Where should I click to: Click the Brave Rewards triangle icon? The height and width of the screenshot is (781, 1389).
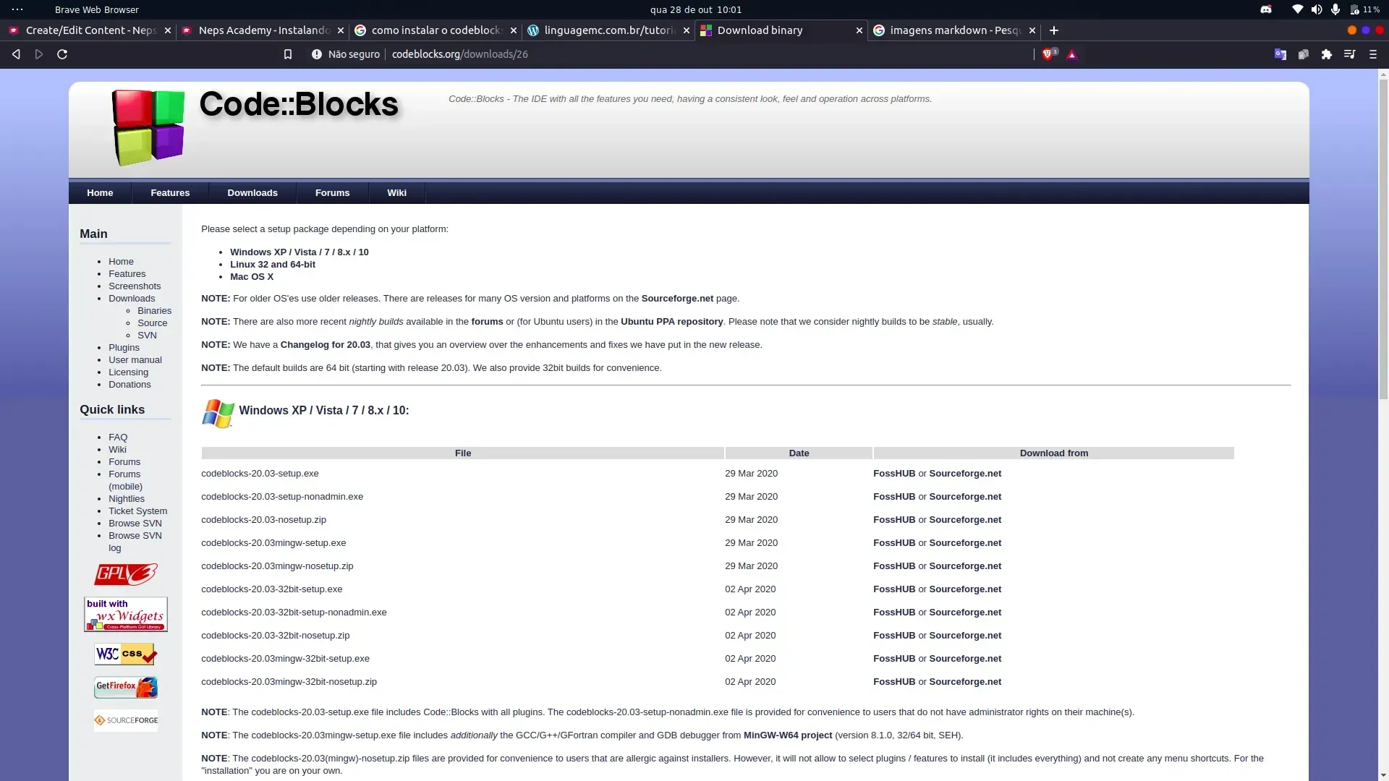tap(1072, 54)
